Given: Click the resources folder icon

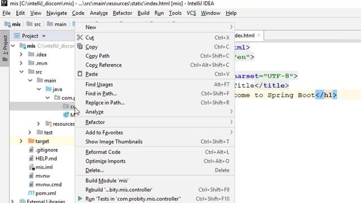Looking at the screenshot, I should [x=49, y=123].
